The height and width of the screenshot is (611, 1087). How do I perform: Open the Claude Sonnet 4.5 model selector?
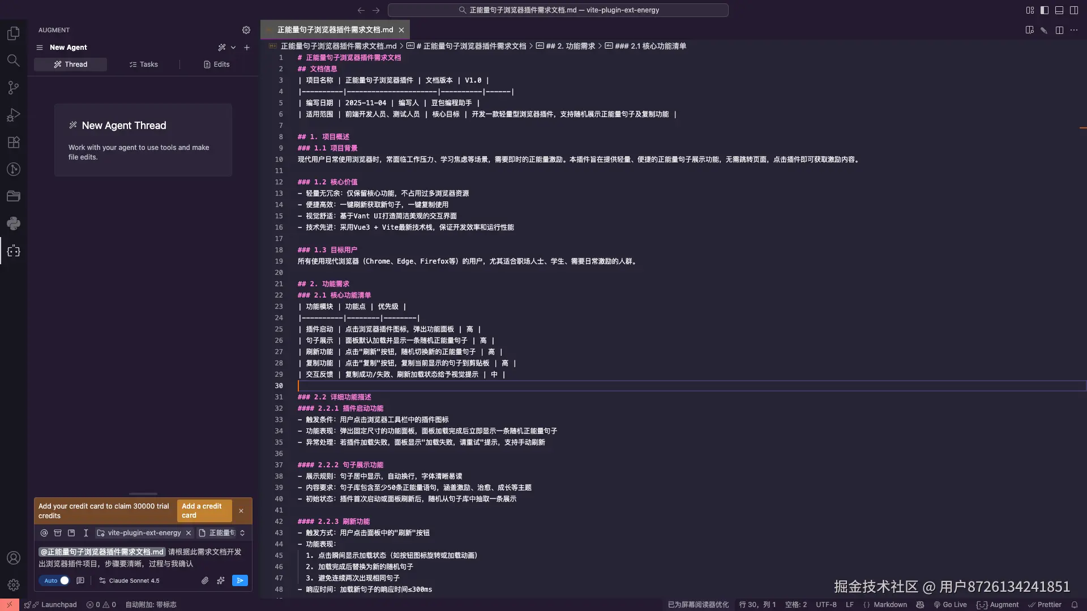(x=129, y=580)
